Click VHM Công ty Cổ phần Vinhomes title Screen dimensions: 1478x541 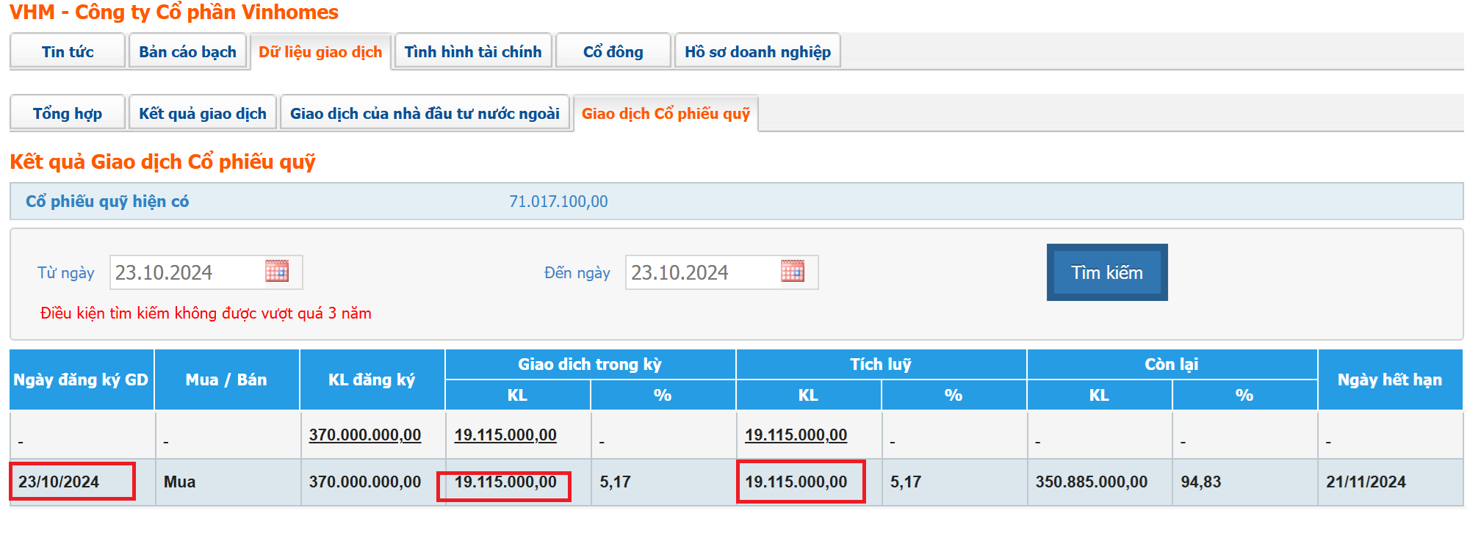tap(174, 12)
